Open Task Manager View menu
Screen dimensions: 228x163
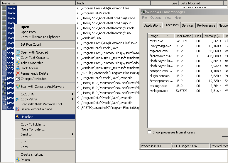[168, 18]
